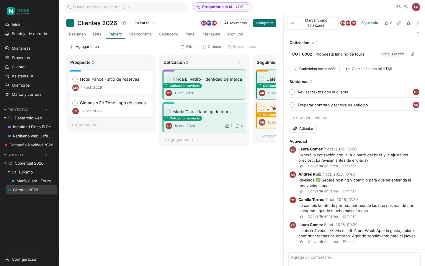425x266 pixels.
Task: Click the Agrega un comentario field
Action: point(354,259)
